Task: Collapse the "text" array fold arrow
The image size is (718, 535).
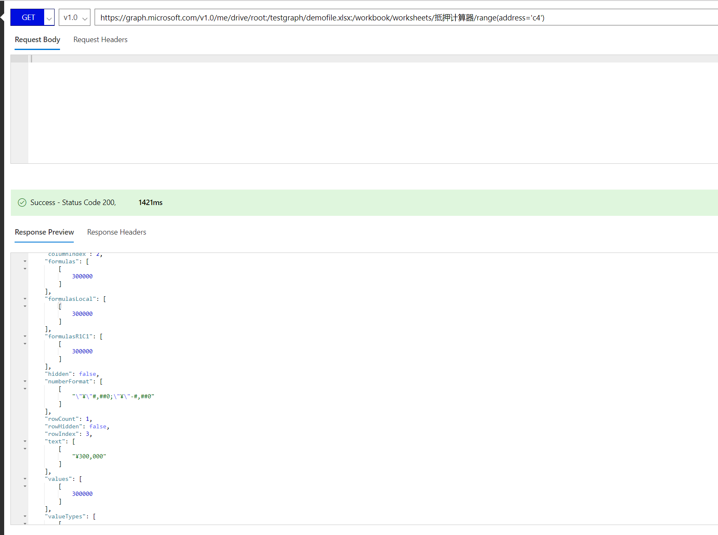Action: [25, 441]
